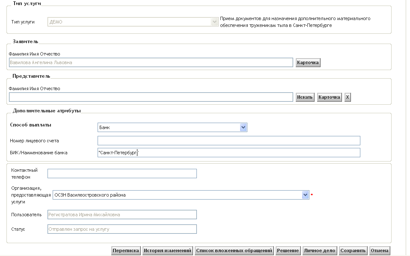
Task: Expand the organization dropdown ОСЗН Василеостровского района
Action: [x=181, y=195]
